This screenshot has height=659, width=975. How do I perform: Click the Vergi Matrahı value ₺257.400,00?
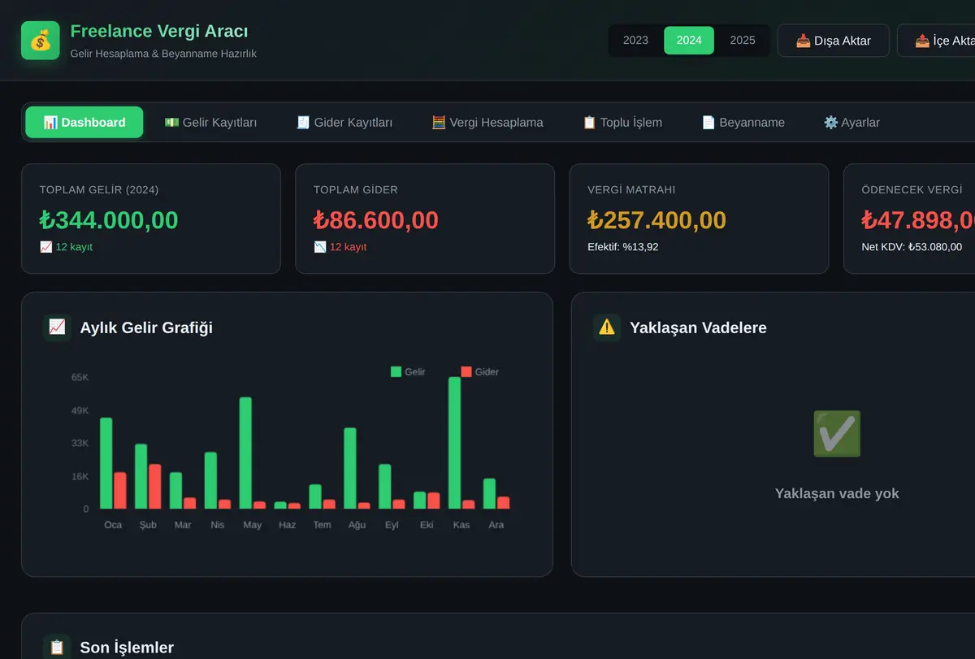pos(657,220)
